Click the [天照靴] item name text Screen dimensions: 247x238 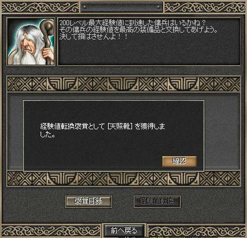click(x=120, y=126)
